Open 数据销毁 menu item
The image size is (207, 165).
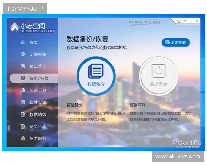pos(38,114)
